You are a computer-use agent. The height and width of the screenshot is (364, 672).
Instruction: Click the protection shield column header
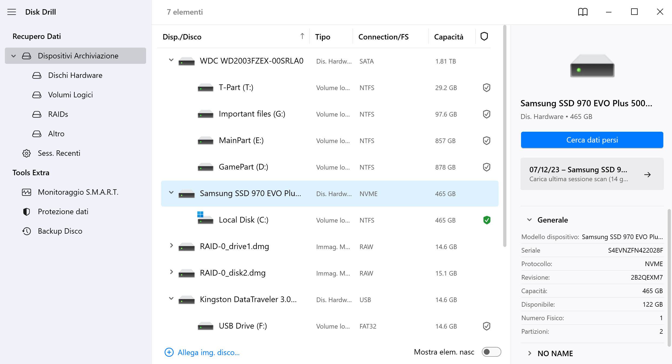[484, 37]
